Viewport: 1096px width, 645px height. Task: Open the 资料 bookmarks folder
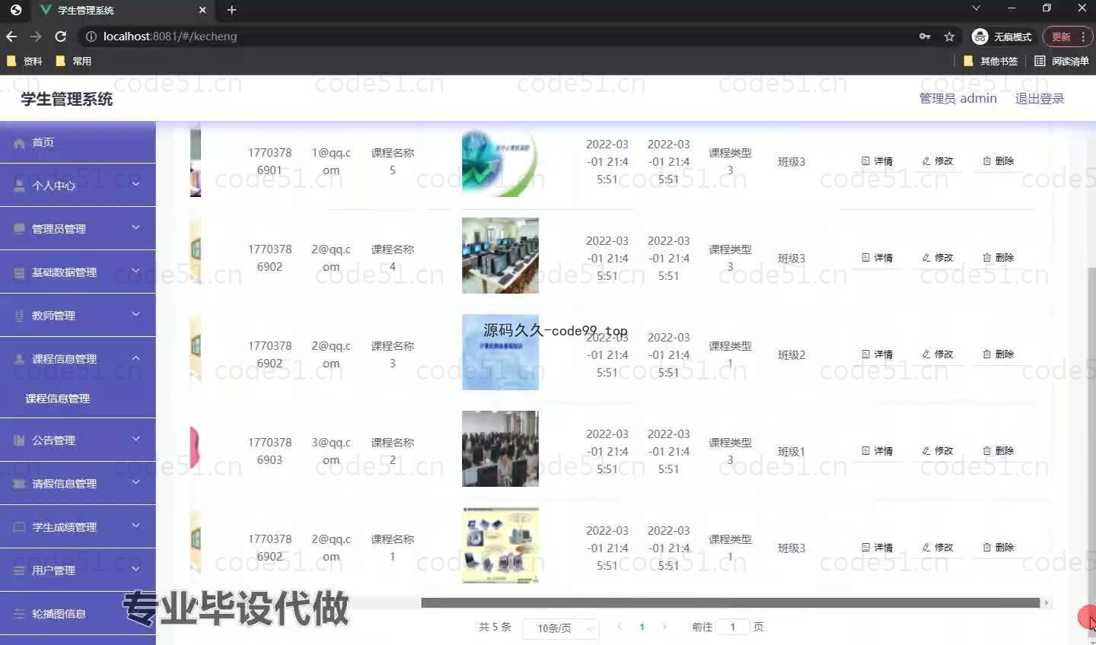pyautogui.click(x=24, y=61)
